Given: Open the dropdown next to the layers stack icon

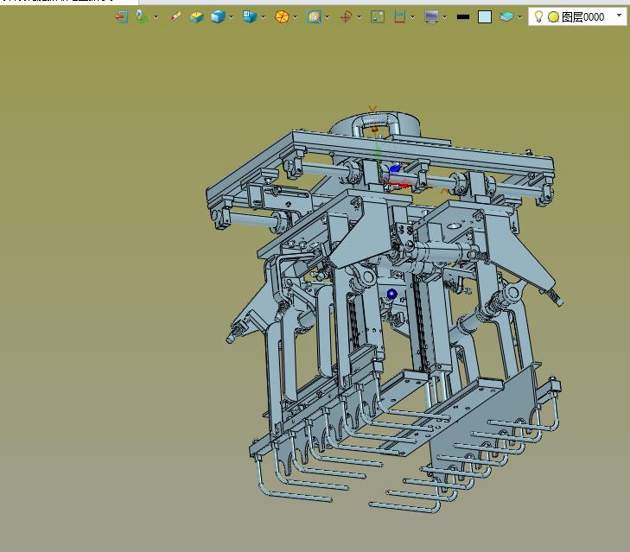Looking at the screenshot, I should click(520, 16).
